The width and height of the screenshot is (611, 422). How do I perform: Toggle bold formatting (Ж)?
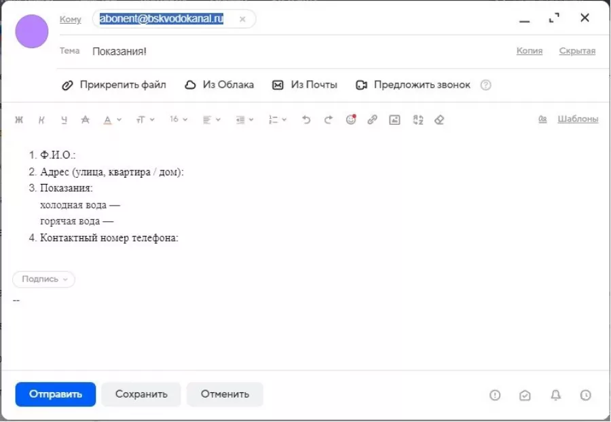tap(19, 119)
